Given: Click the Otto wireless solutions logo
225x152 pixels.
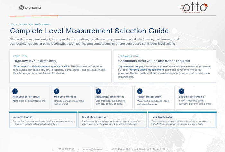Looking at the screenshot, I should [x=194, y=7].
